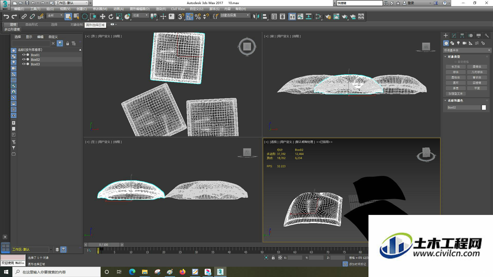Toggle the name column sort arrow
The height and width of the screenshot is (277, 493).
coord(80,50)
